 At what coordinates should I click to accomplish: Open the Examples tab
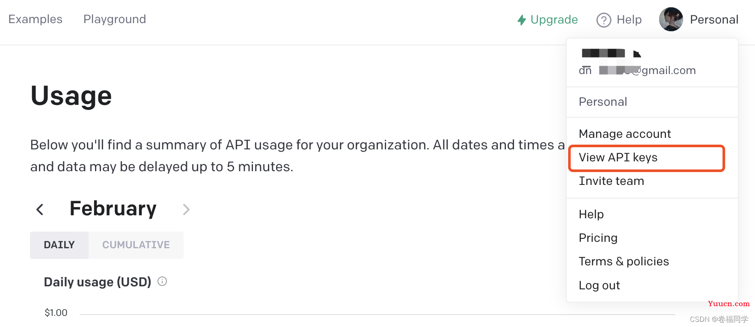pos(36,19)
